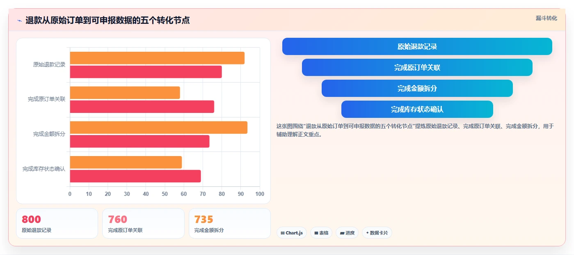Open the 800 原始退款记录 stat card
The width and height of the screenshot is (574, 255).
click(x=57, y=223)
